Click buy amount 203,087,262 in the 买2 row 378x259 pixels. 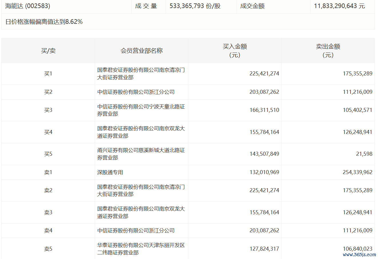pos(264,92)
